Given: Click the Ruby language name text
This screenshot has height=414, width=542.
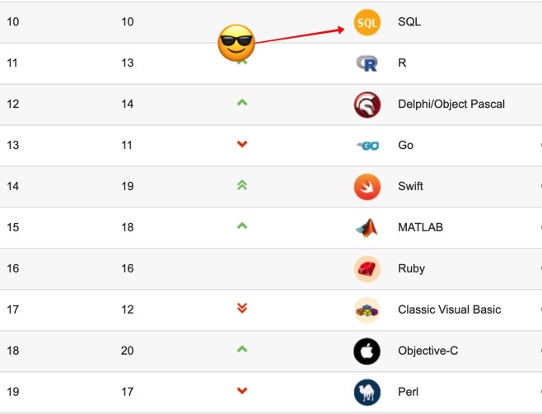Looking at the screenshot, I should pyautogui.click(x=411, y=269).
